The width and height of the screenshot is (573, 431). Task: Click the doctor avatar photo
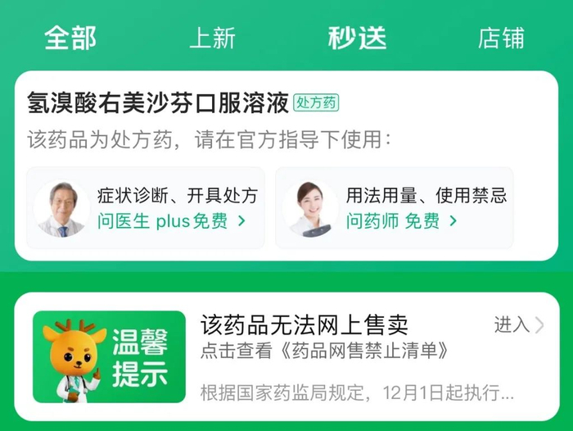tap(61, 208)
